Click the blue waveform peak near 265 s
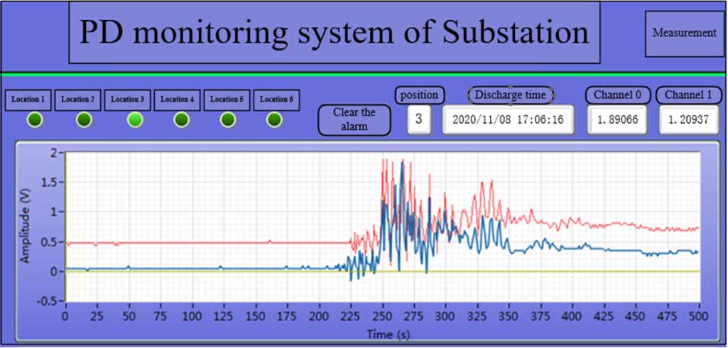Image resolution: width=728 pixels, height=348 pixels. [x=402, y=163]
